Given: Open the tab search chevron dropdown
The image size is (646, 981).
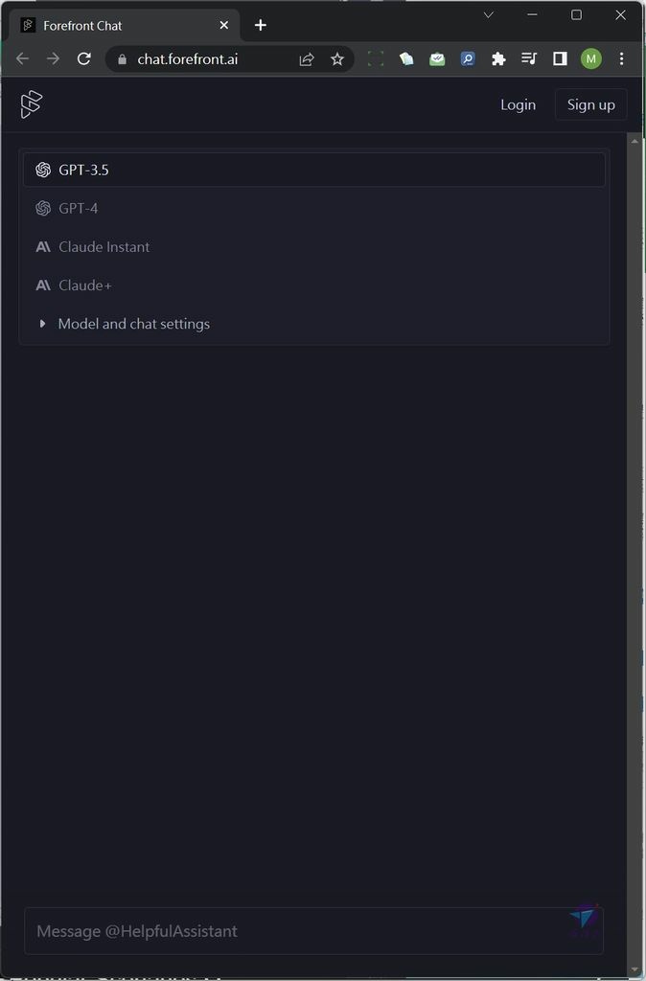Looking at the screenshot, I should 488,15.
